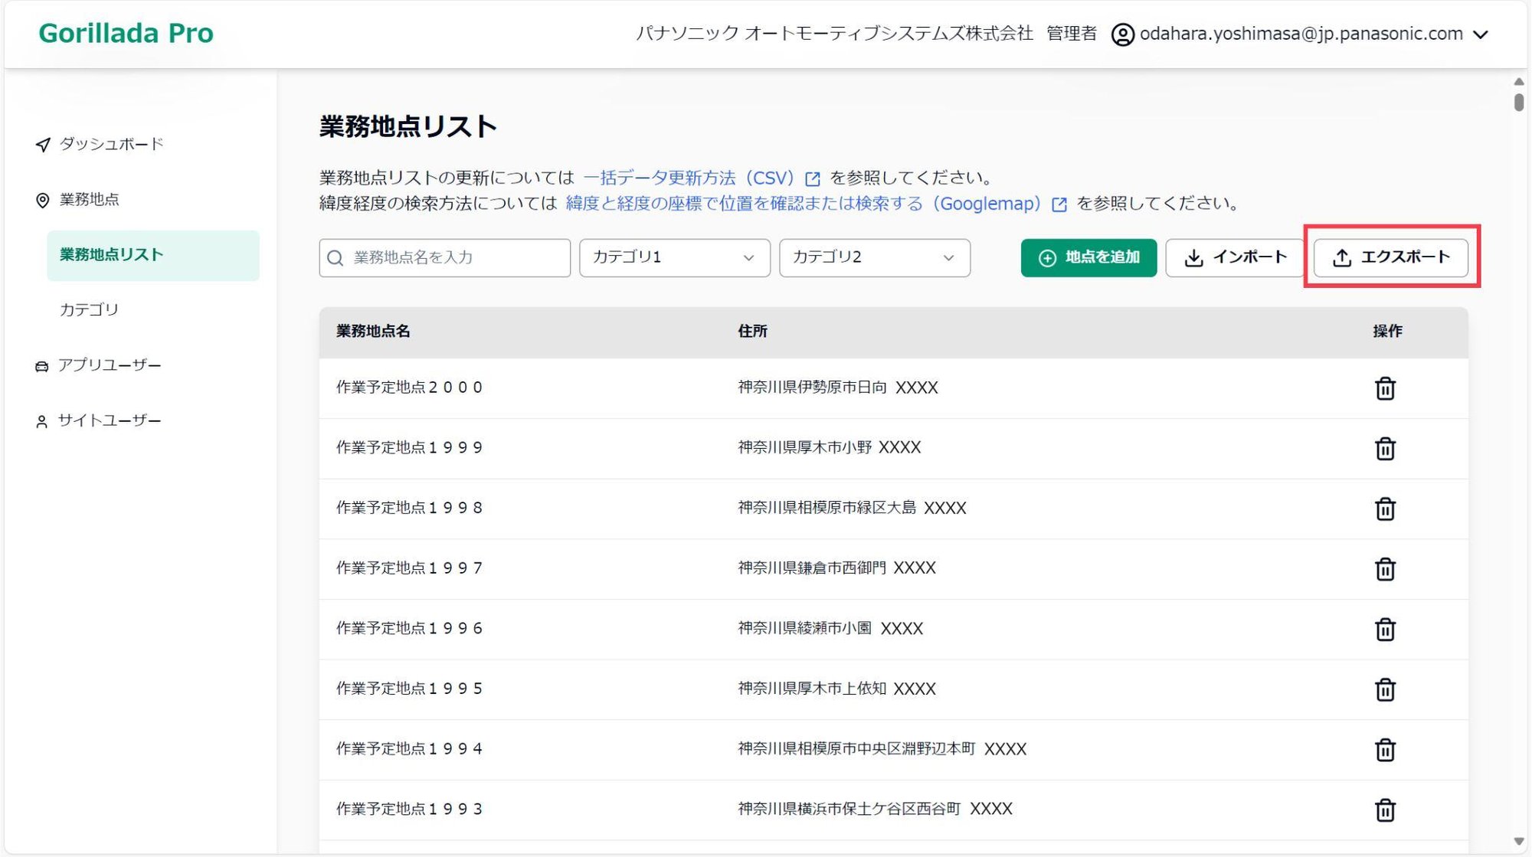Select row name 作業予定地点1996
Image resolution: width=1532 pixels, height=857 pixels.
409,628
